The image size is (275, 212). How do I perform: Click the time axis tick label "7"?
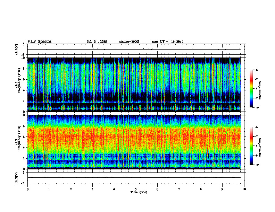click(x=179, y=189)
